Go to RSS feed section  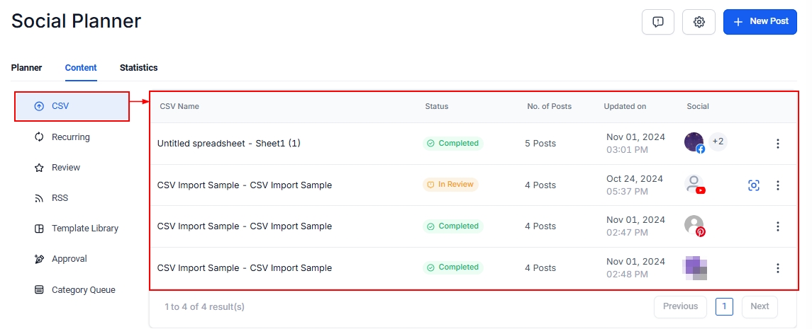(x=60, y=198)
